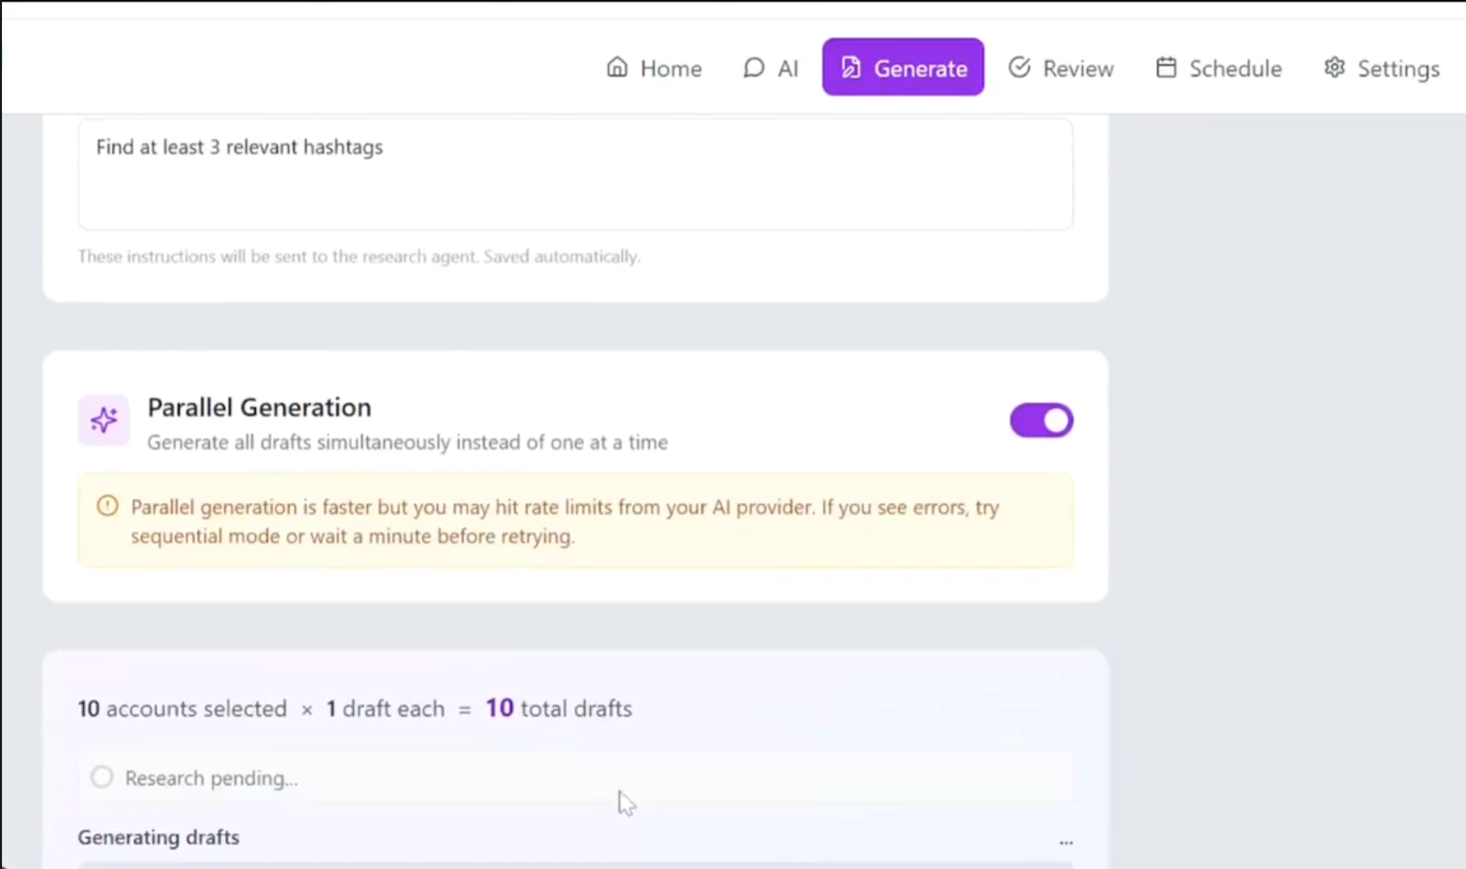Click the house icon beside Home
Image resolution: width=1466 pixels, height=869 pixels.
[617, 67]
